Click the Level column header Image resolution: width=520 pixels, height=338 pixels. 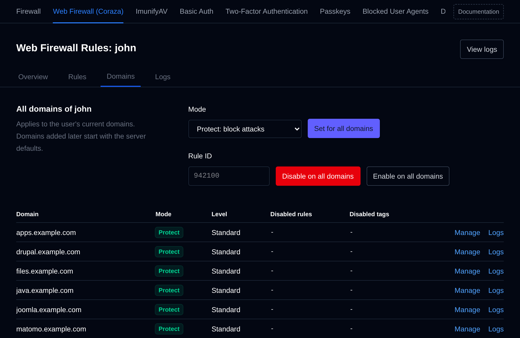tap(219, 214)
